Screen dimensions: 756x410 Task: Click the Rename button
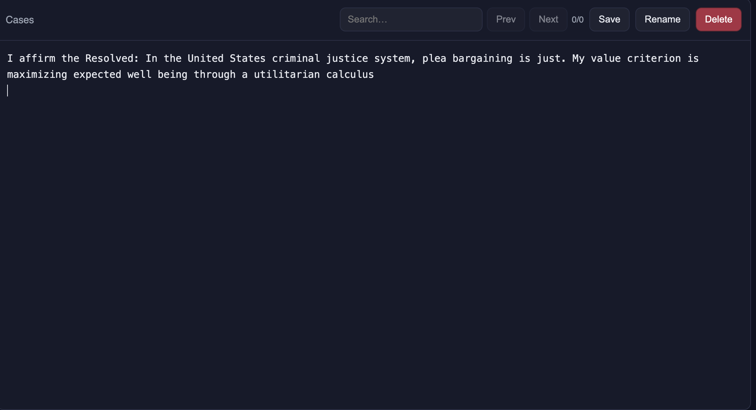tap(662, 19)
